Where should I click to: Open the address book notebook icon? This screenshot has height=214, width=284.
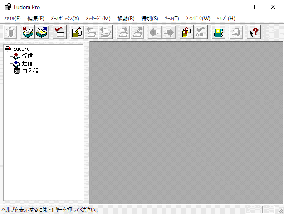(x=218, y=32)
